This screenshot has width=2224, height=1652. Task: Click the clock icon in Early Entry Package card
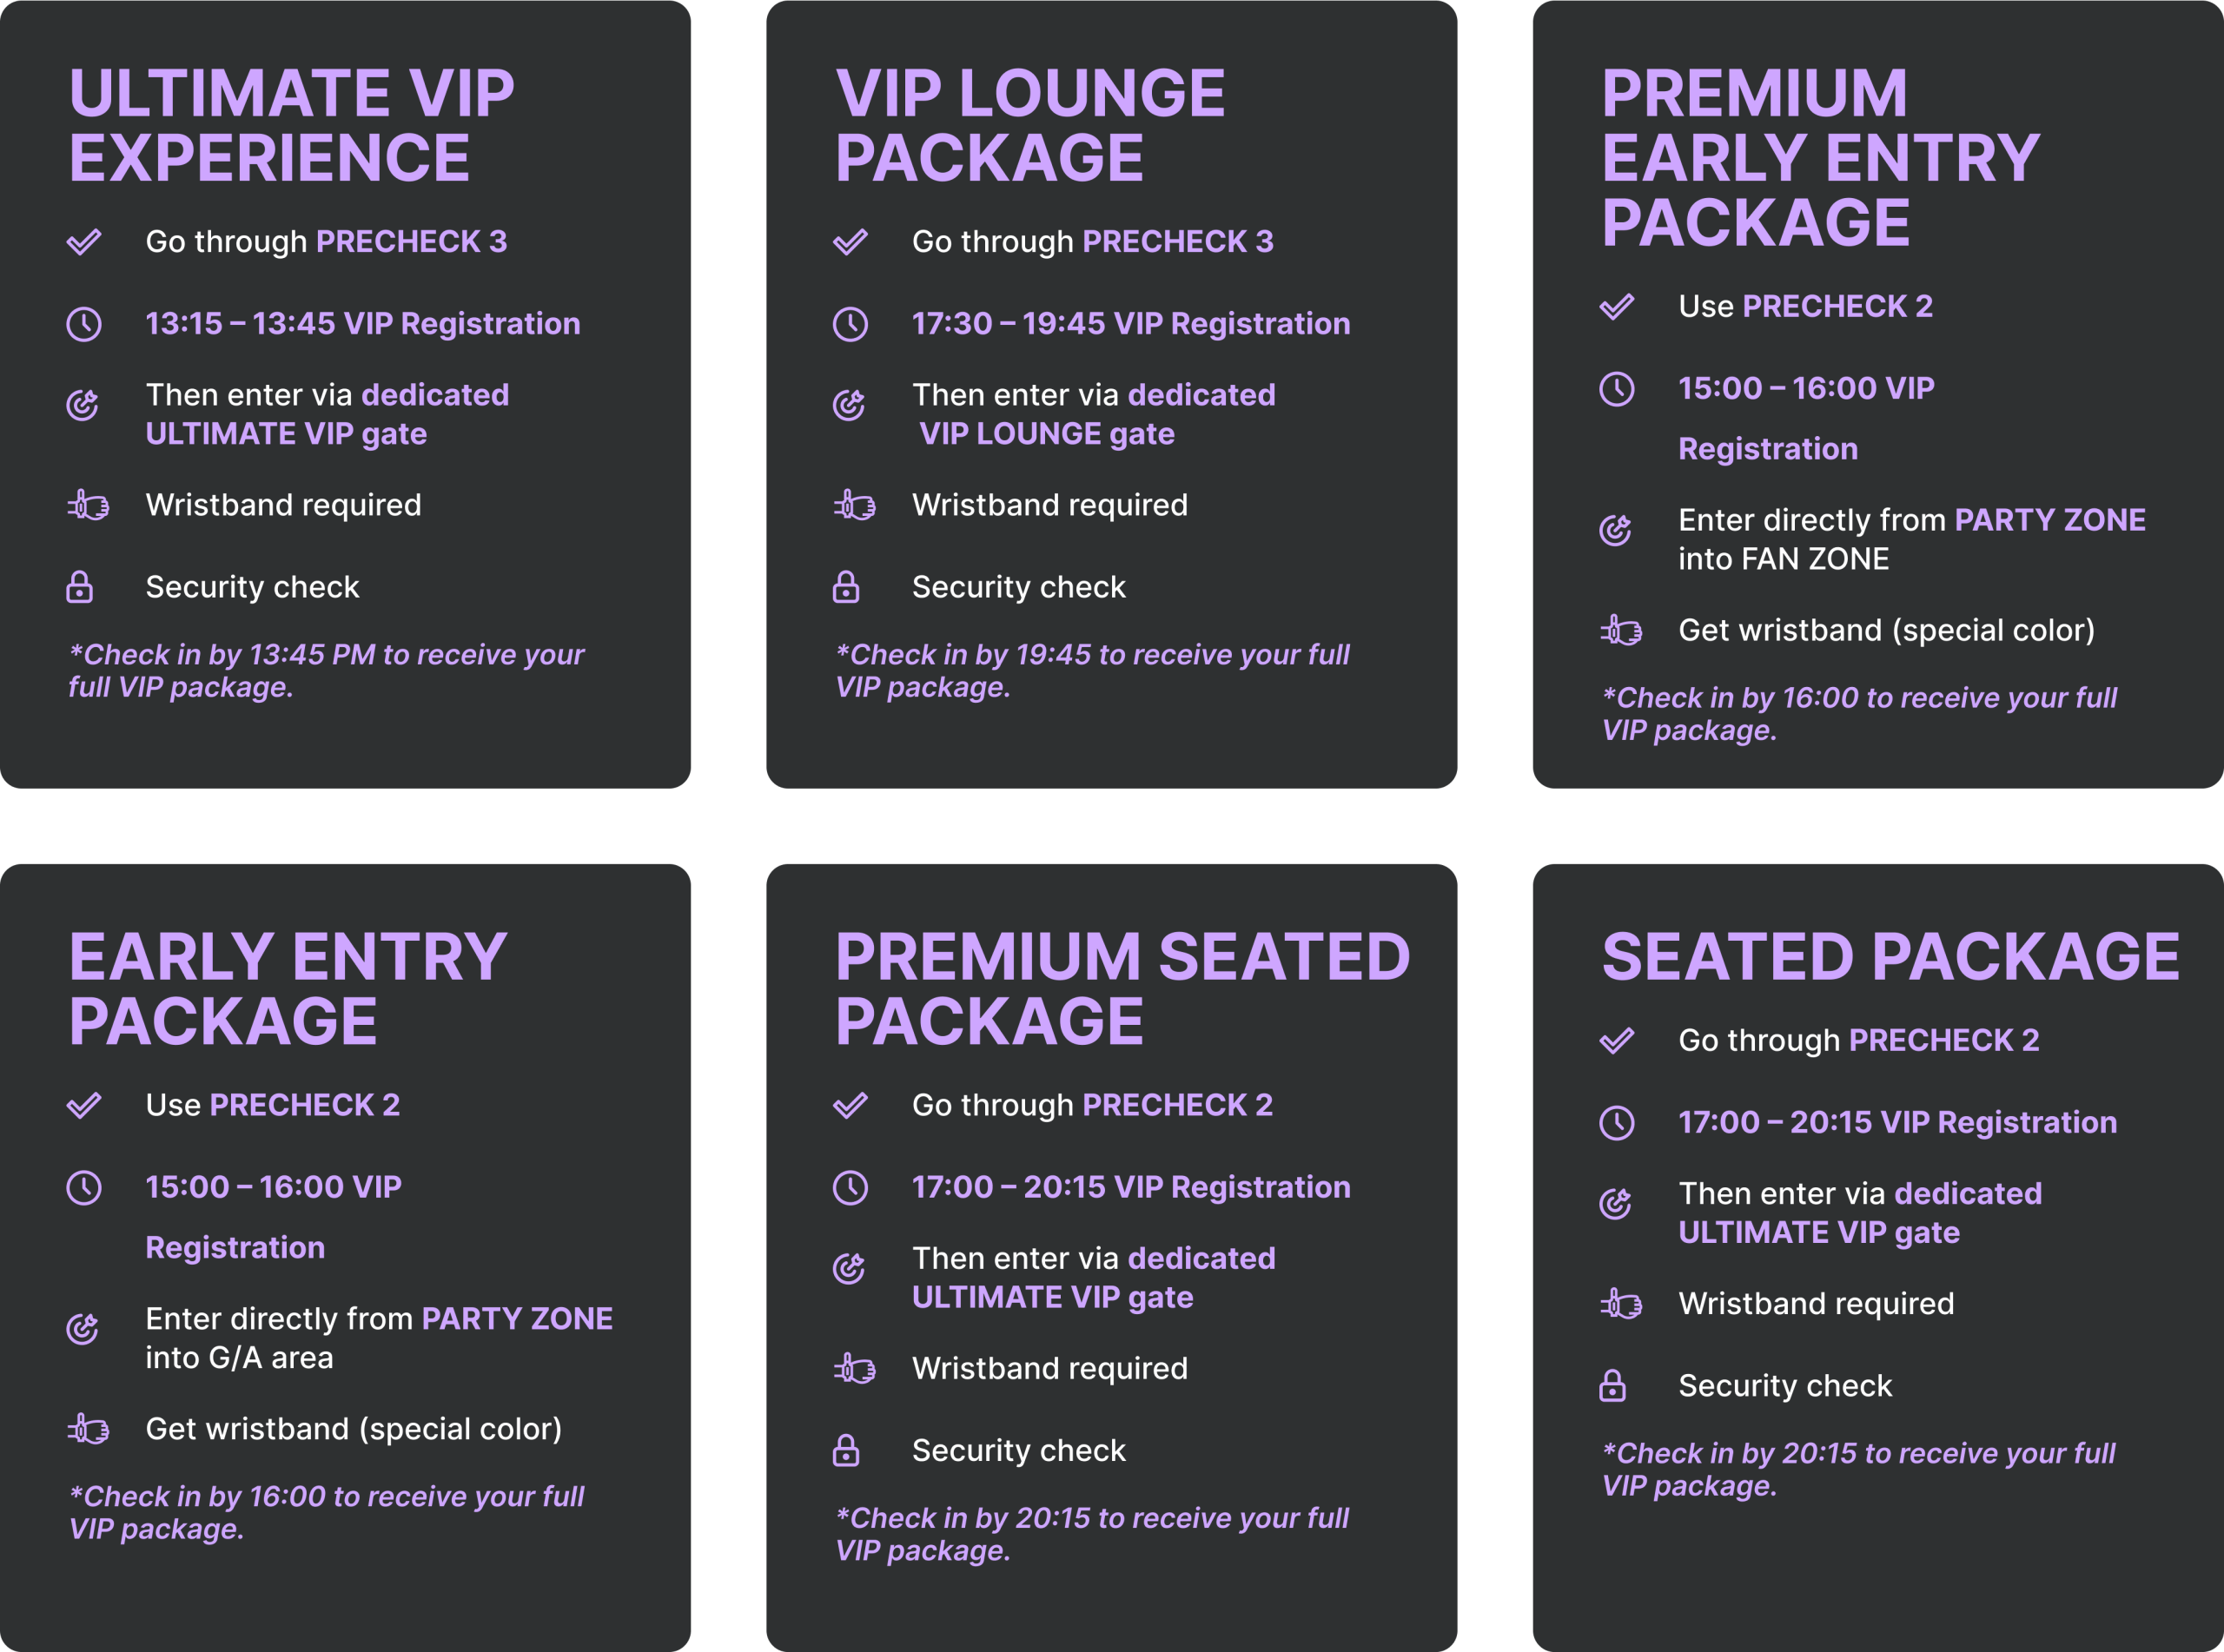[x=84, y=1187]
